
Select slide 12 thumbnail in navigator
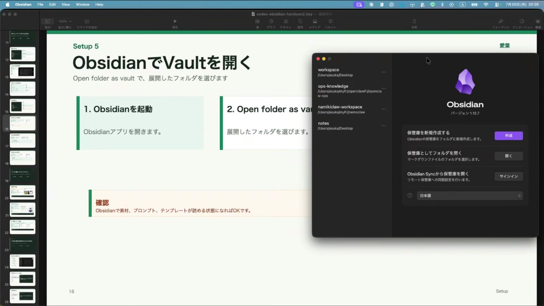22,54
